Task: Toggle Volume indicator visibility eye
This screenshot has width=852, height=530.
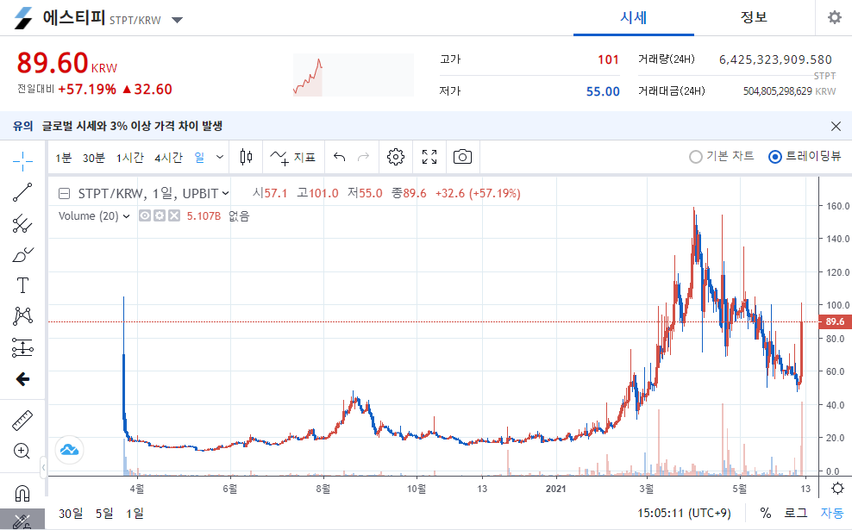Action: coord(145,216)
